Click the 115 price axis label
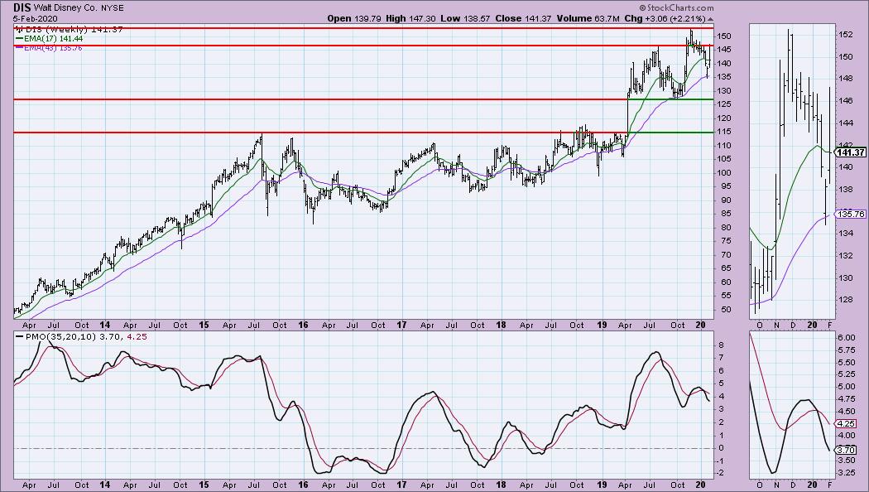Viewport: 869px width, 492px height. [x=723, y=132]
